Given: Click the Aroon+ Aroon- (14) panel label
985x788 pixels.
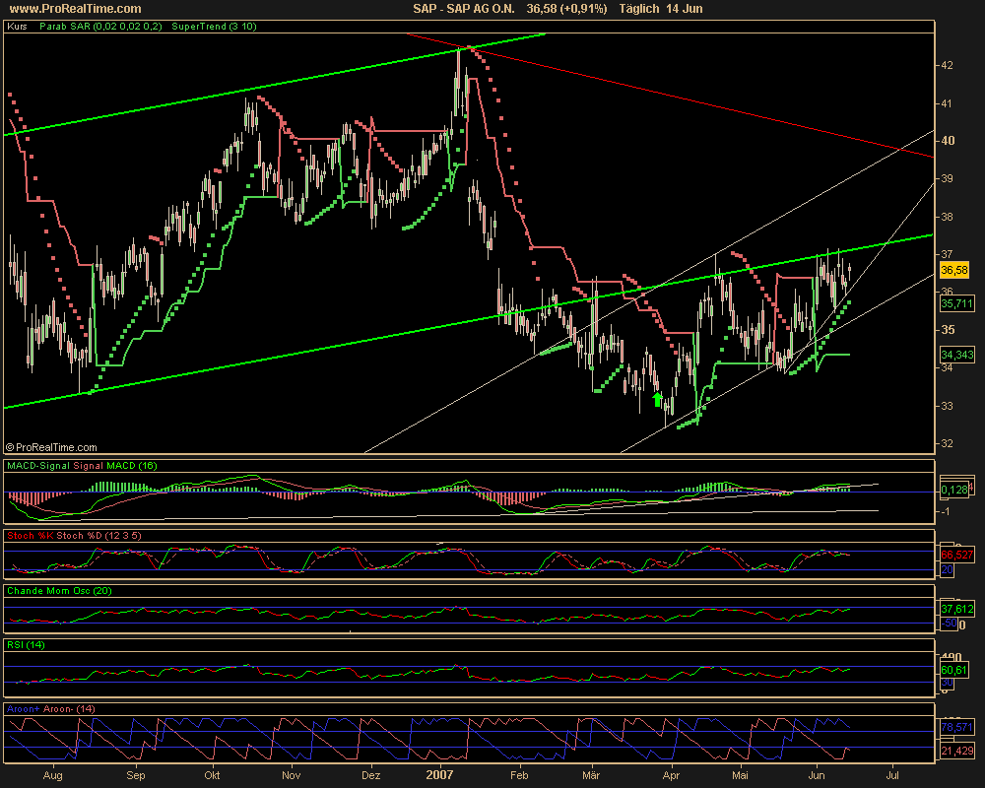Looking at the screenshot, I should coord(51,708).
